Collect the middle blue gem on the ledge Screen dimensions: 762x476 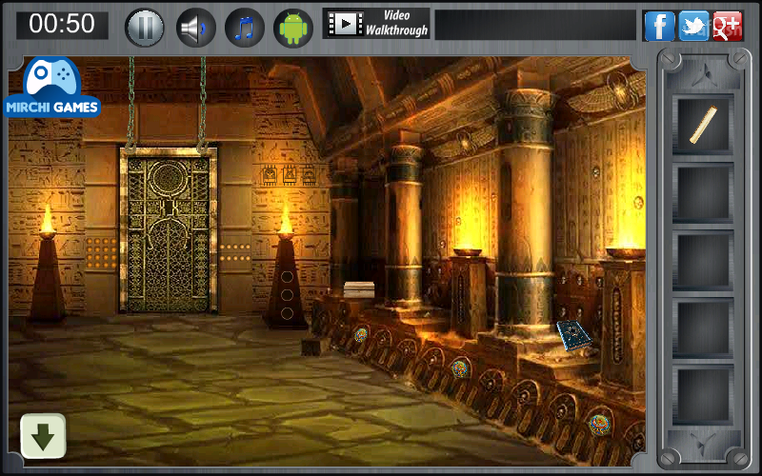(x=460, y=368)
